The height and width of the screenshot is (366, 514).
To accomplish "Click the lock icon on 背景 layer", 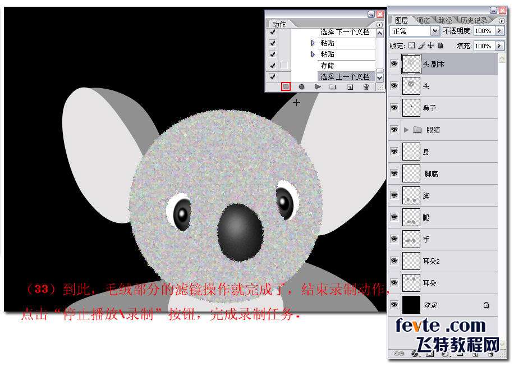I will [x=486, y=305].
